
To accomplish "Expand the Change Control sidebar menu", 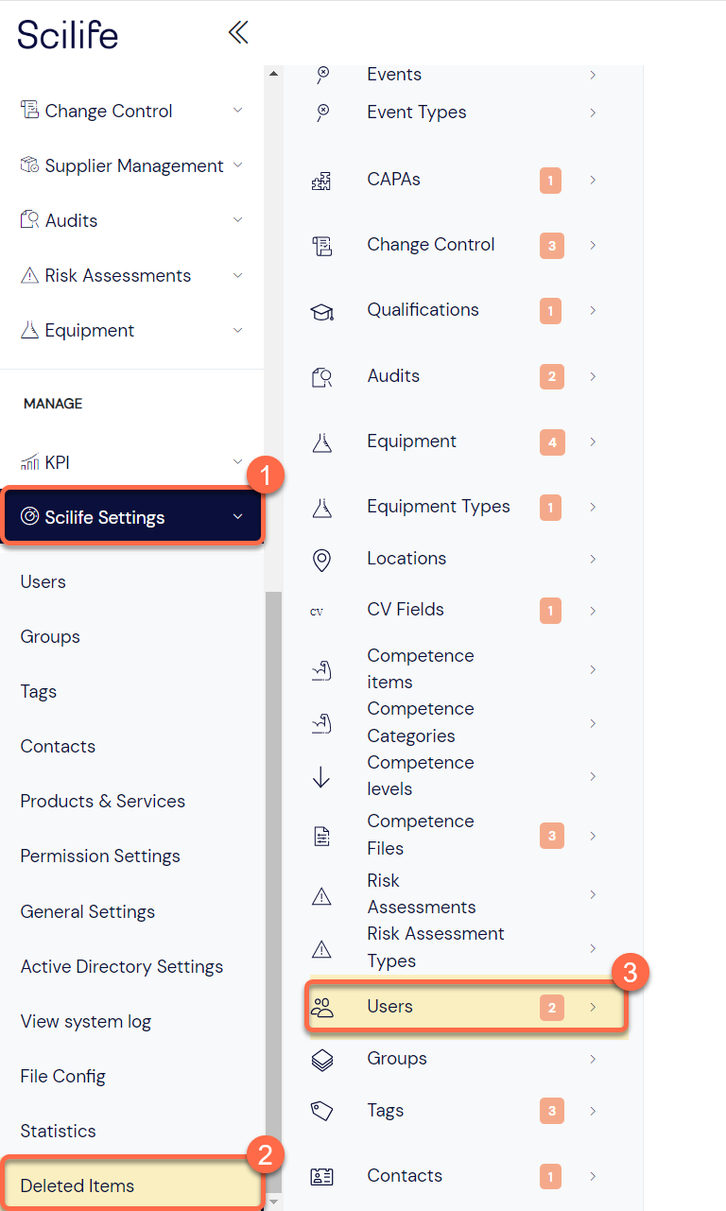I will pyautogui.click(x=237, y=111).
